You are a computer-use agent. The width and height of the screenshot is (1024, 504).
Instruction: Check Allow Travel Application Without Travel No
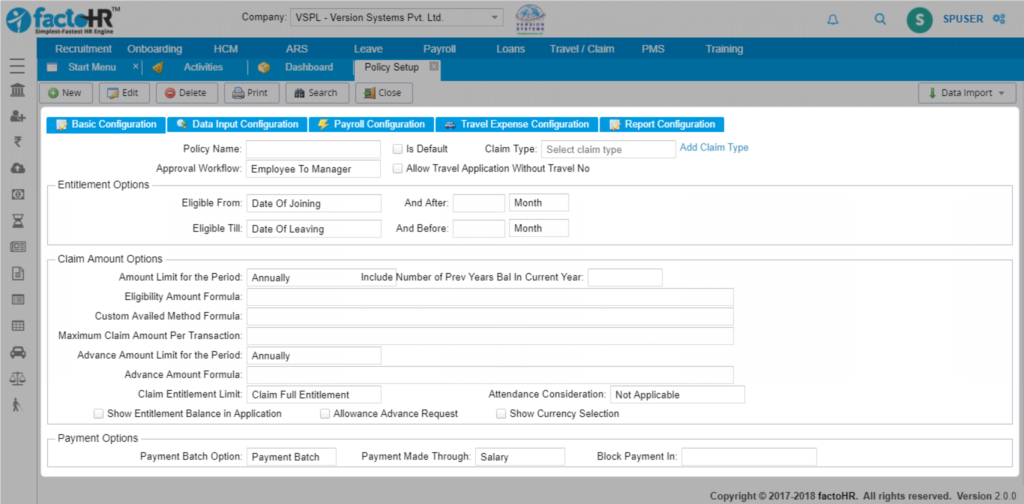[398, 169]
